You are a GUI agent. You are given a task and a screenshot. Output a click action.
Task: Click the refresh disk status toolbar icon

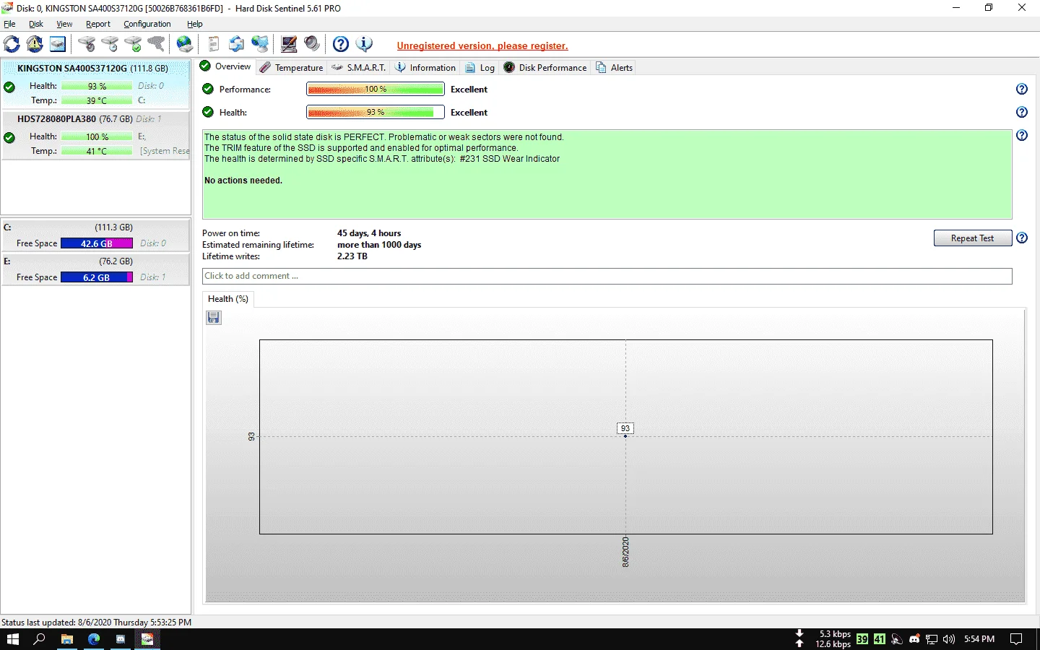(x=12, y=44)
